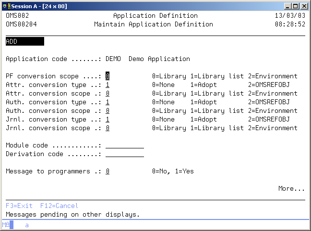Focus the Jrnl. conversion scope field

click(x=108, y=128)
